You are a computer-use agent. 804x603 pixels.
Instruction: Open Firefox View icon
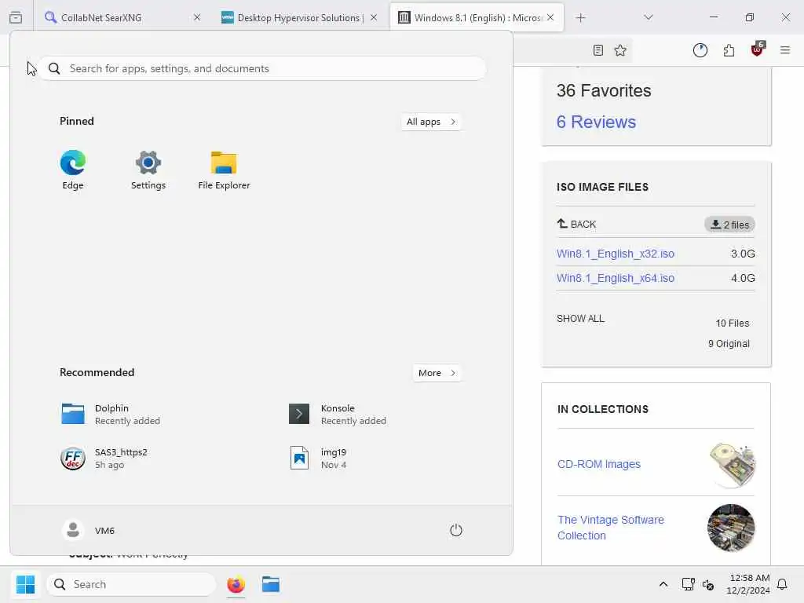pos(16,17)
